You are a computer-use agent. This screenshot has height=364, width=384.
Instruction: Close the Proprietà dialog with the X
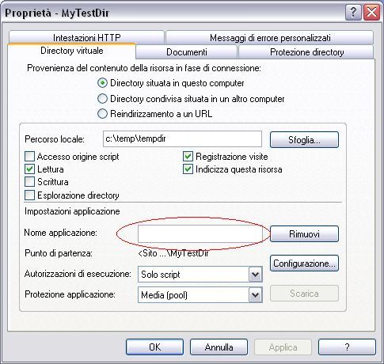371,13
